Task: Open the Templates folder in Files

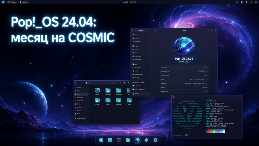Action: point(119,101)
